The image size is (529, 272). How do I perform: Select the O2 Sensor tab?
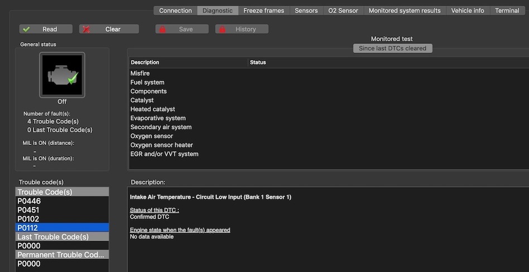click(343, 11)
